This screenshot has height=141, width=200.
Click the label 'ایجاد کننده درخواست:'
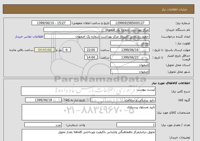coord(176,36)
